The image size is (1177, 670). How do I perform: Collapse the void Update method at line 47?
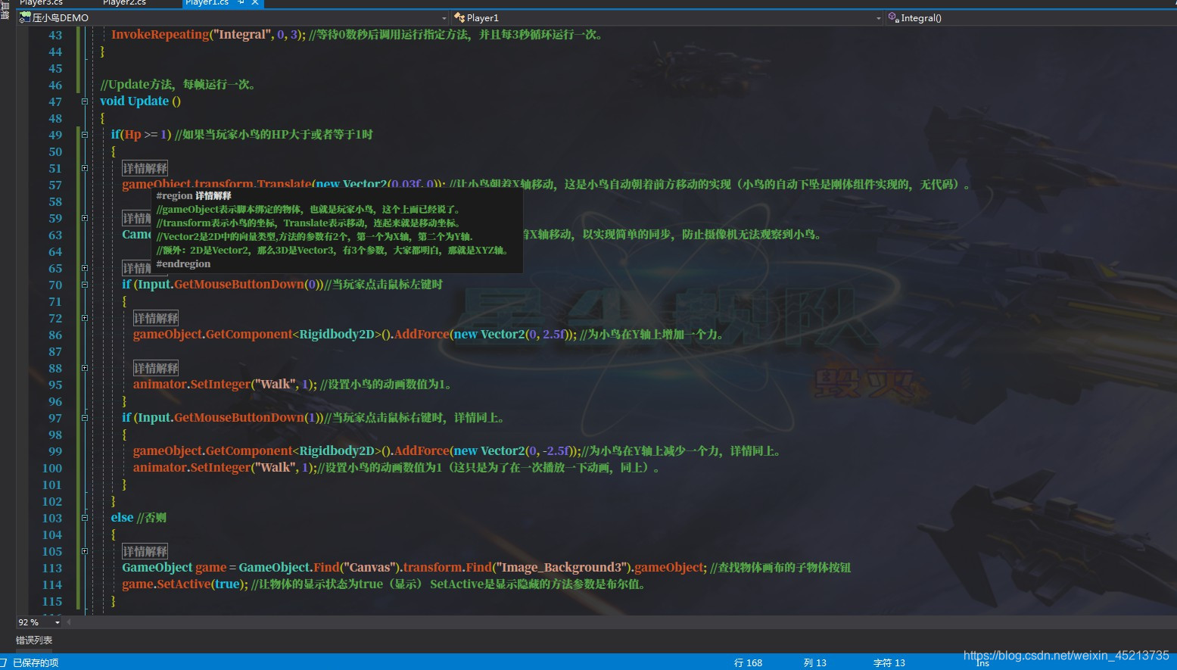coord(85,101)
